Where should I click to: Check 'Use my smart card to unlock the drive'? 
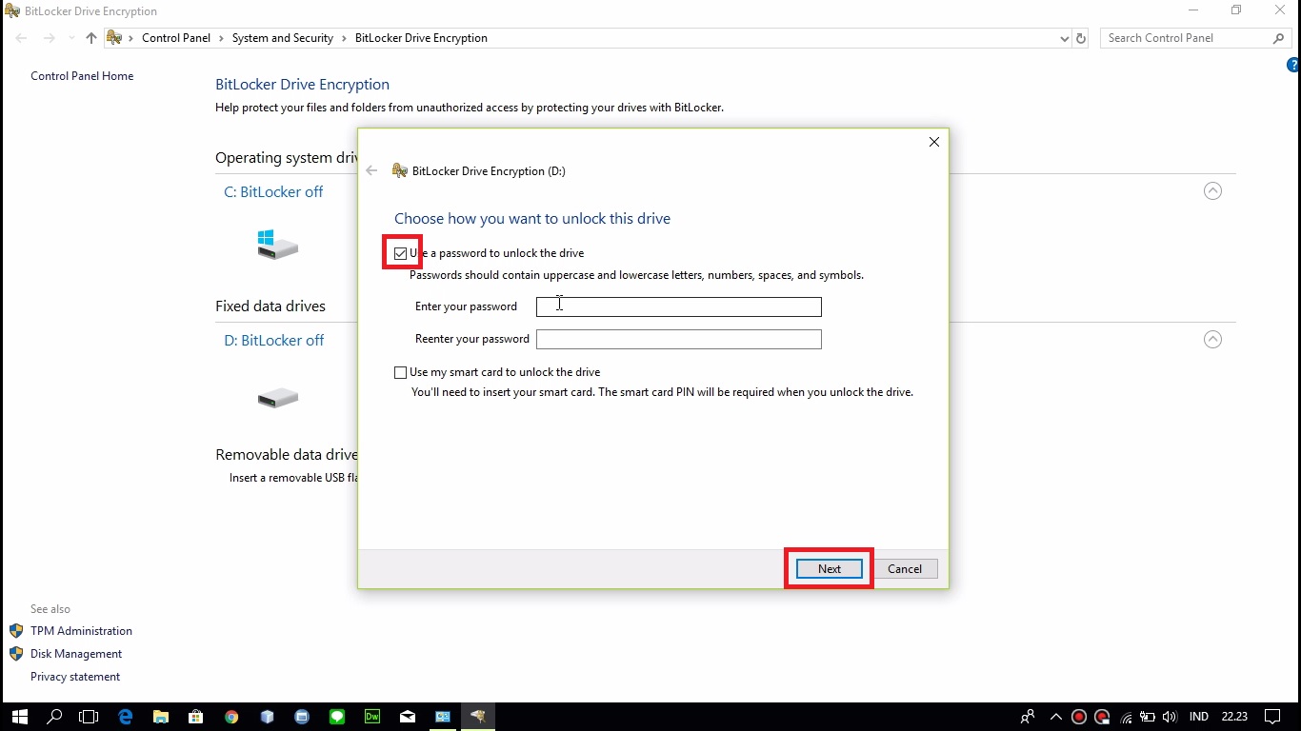tap(400, 372)
